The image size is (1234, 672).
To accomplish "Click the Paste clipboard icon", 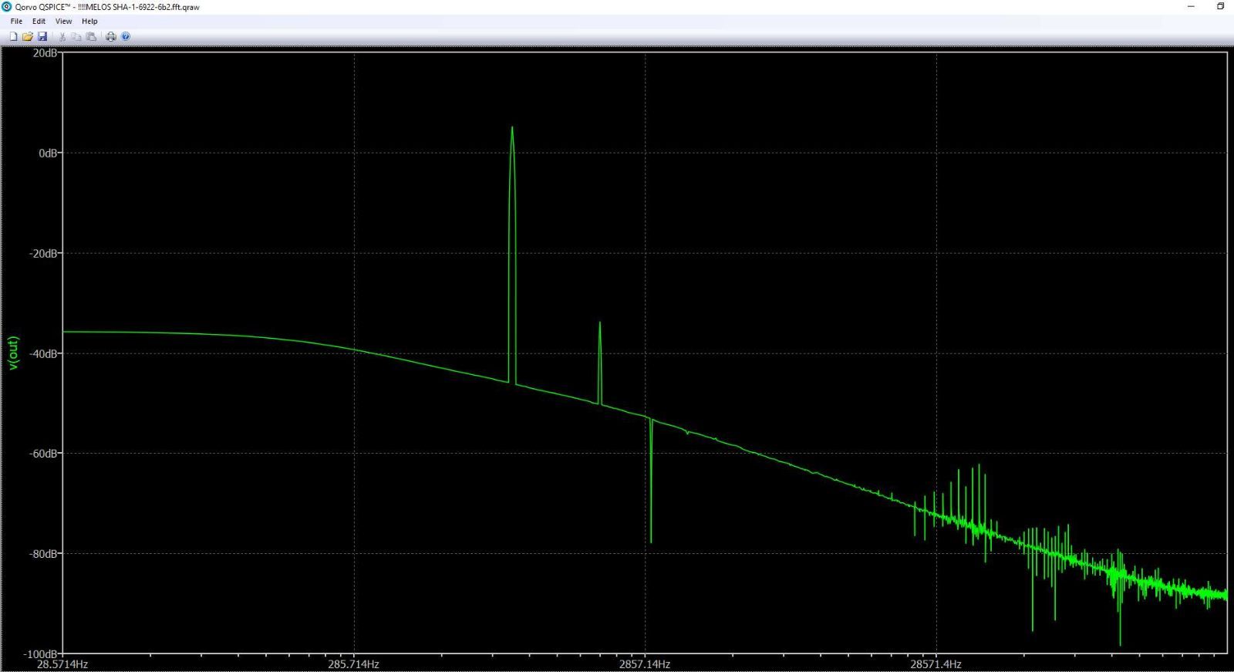I will click(91, 36).
